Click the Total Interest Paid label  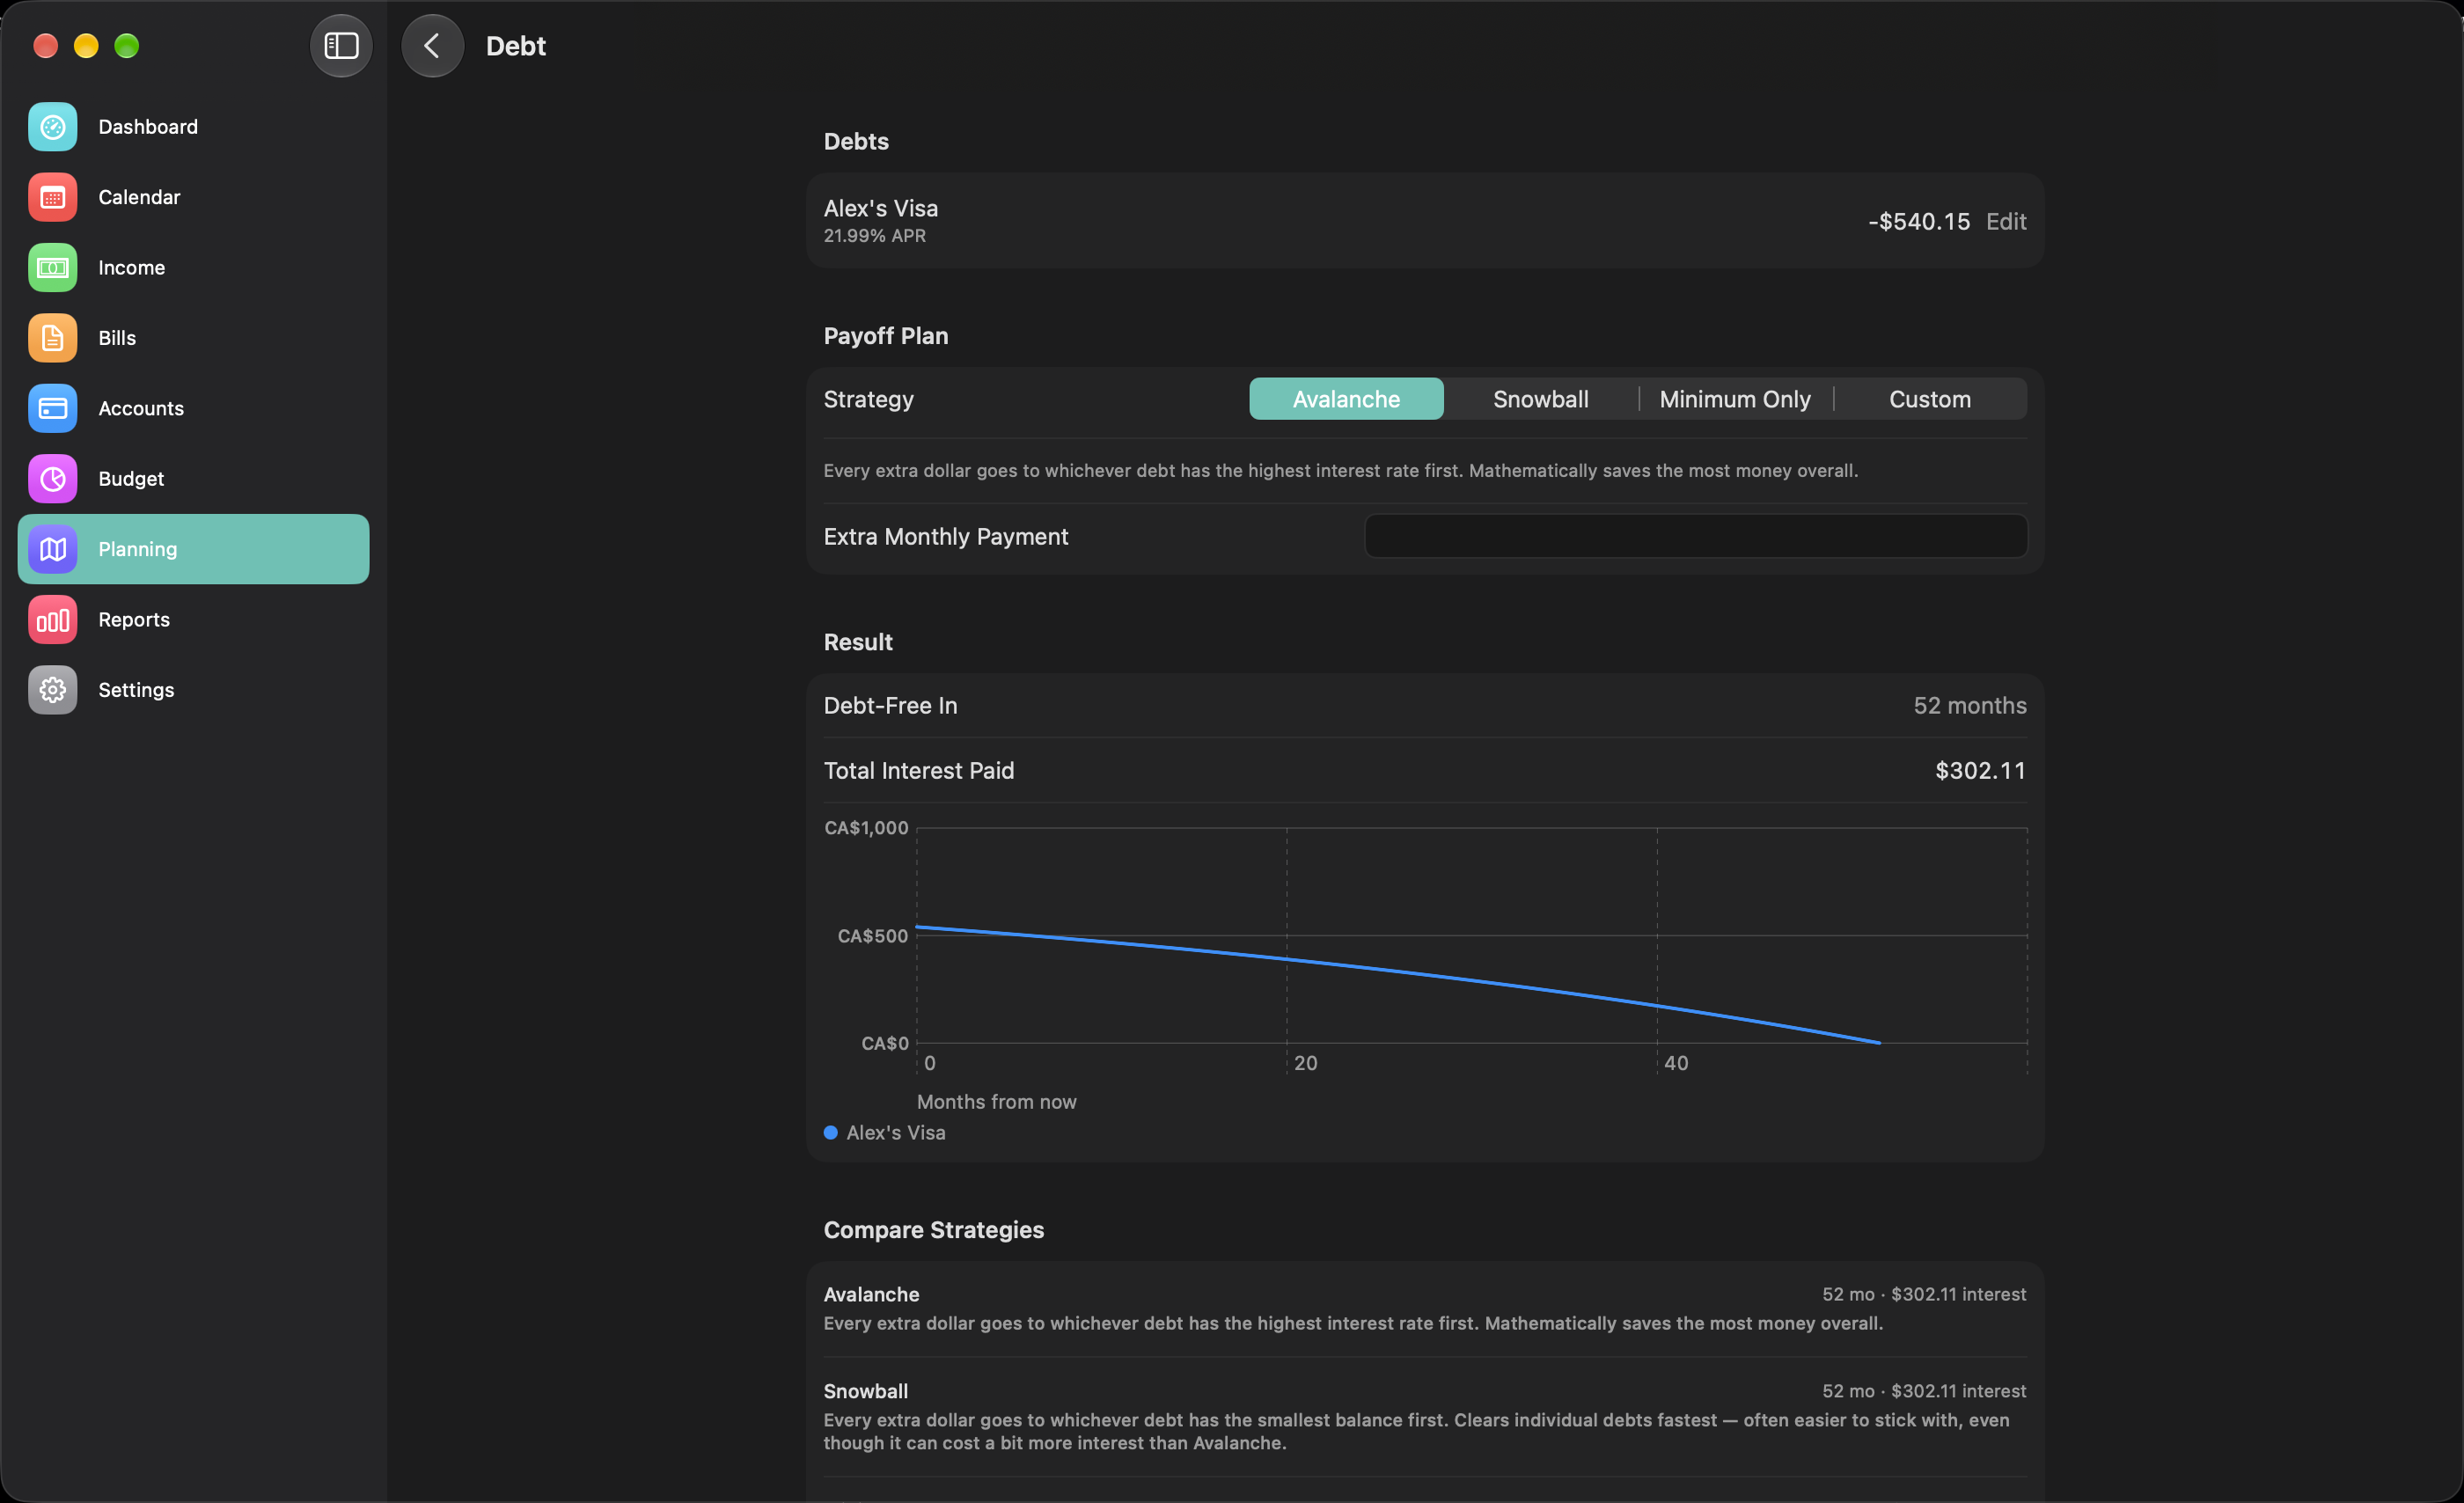[919, 770]
